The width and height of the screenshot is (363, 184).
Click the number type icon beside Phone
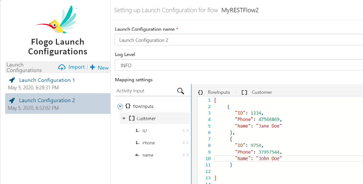[x=138, y=143]
